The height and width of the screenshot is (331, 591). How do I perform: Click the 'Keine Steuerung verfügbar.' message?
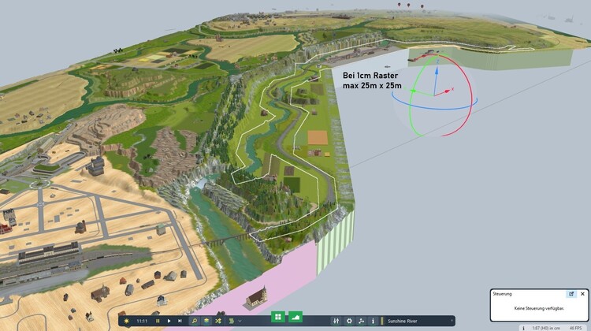[539, 308]
